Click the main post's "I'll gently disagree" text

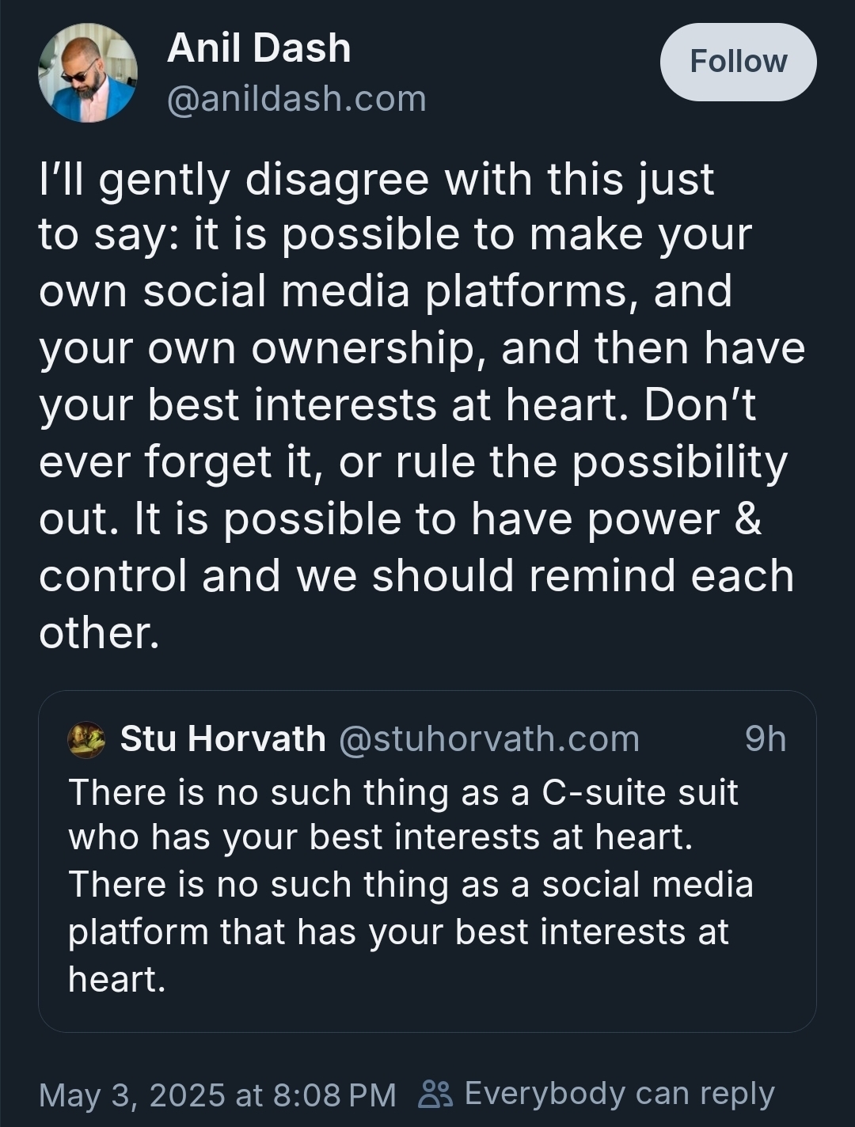click(237, 180)
